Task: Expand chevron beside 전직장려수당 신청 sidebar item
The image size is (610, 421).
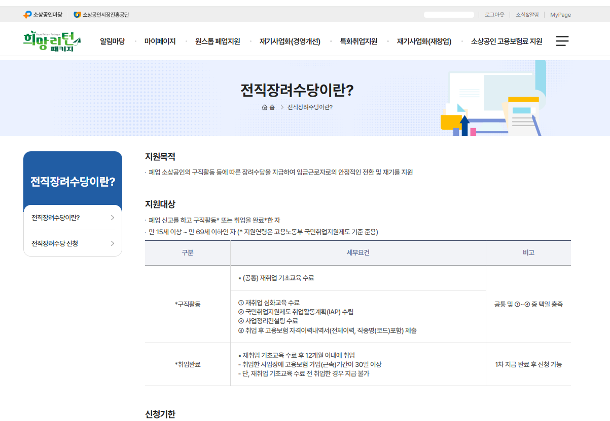Action: coord(112,243)
